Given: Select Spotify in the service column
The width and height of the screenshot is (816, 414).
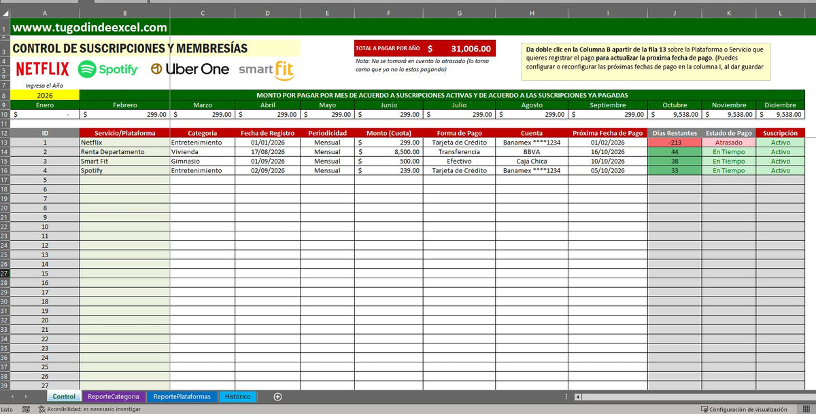Looking at the screenshot, I should pyautogui.click(x=124, y=170).
